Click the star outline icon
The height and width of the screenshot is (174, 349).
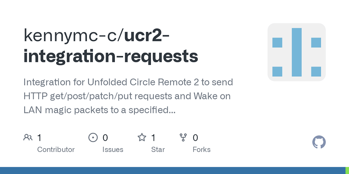[142, 138]
